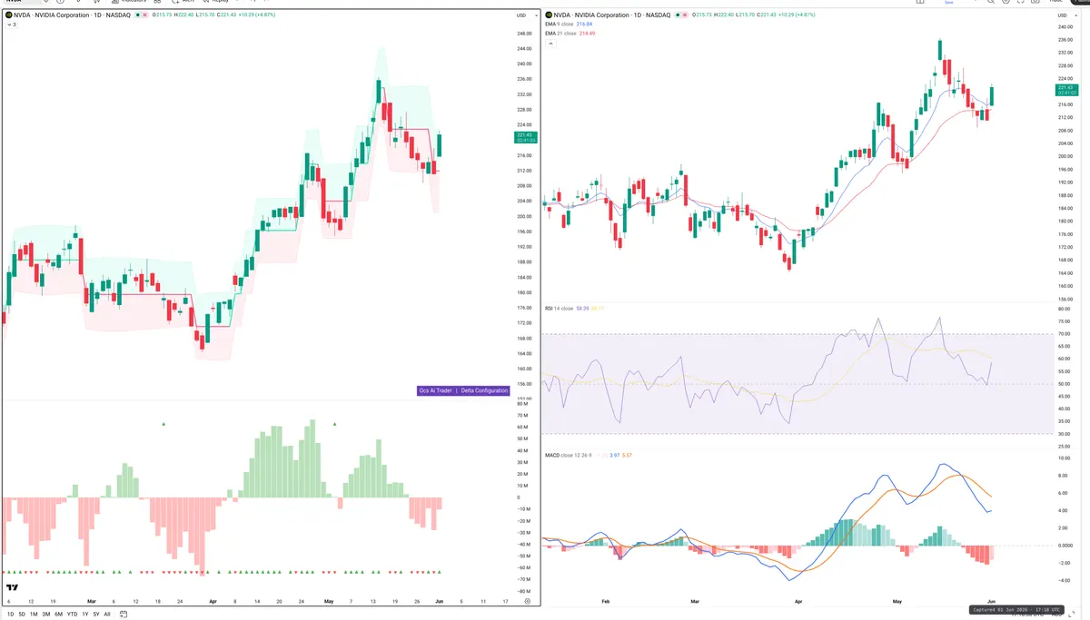This screenshot has height=620, width=1090.
Task: Select the EMA 9 close legend entry
Action: tap(559, 25)
